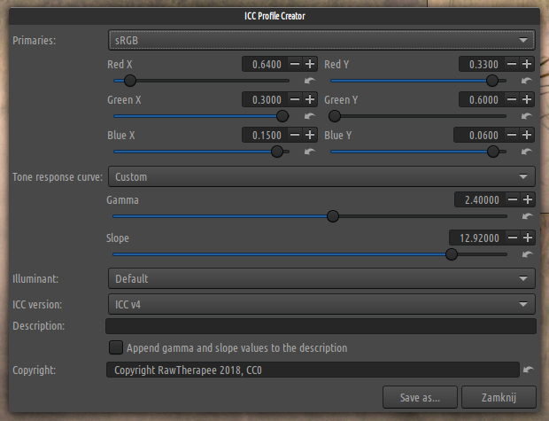Decrease Red X value with minus

pos(295,64)
